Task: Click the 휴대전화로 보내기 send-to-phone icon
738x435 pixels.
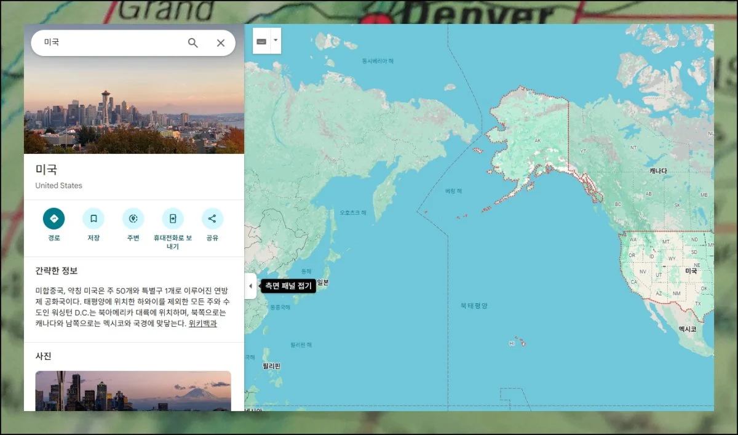Action: (x=173, y=219)
